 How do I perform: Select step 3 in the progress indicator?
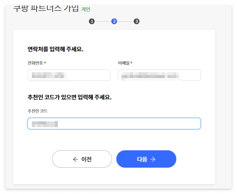(x=137, y=21)
